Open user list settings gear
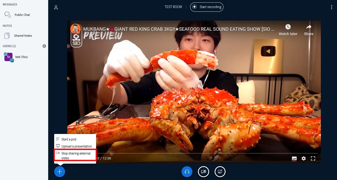Image resolution: width=337 pixels, height=180 pixels. 44,46
